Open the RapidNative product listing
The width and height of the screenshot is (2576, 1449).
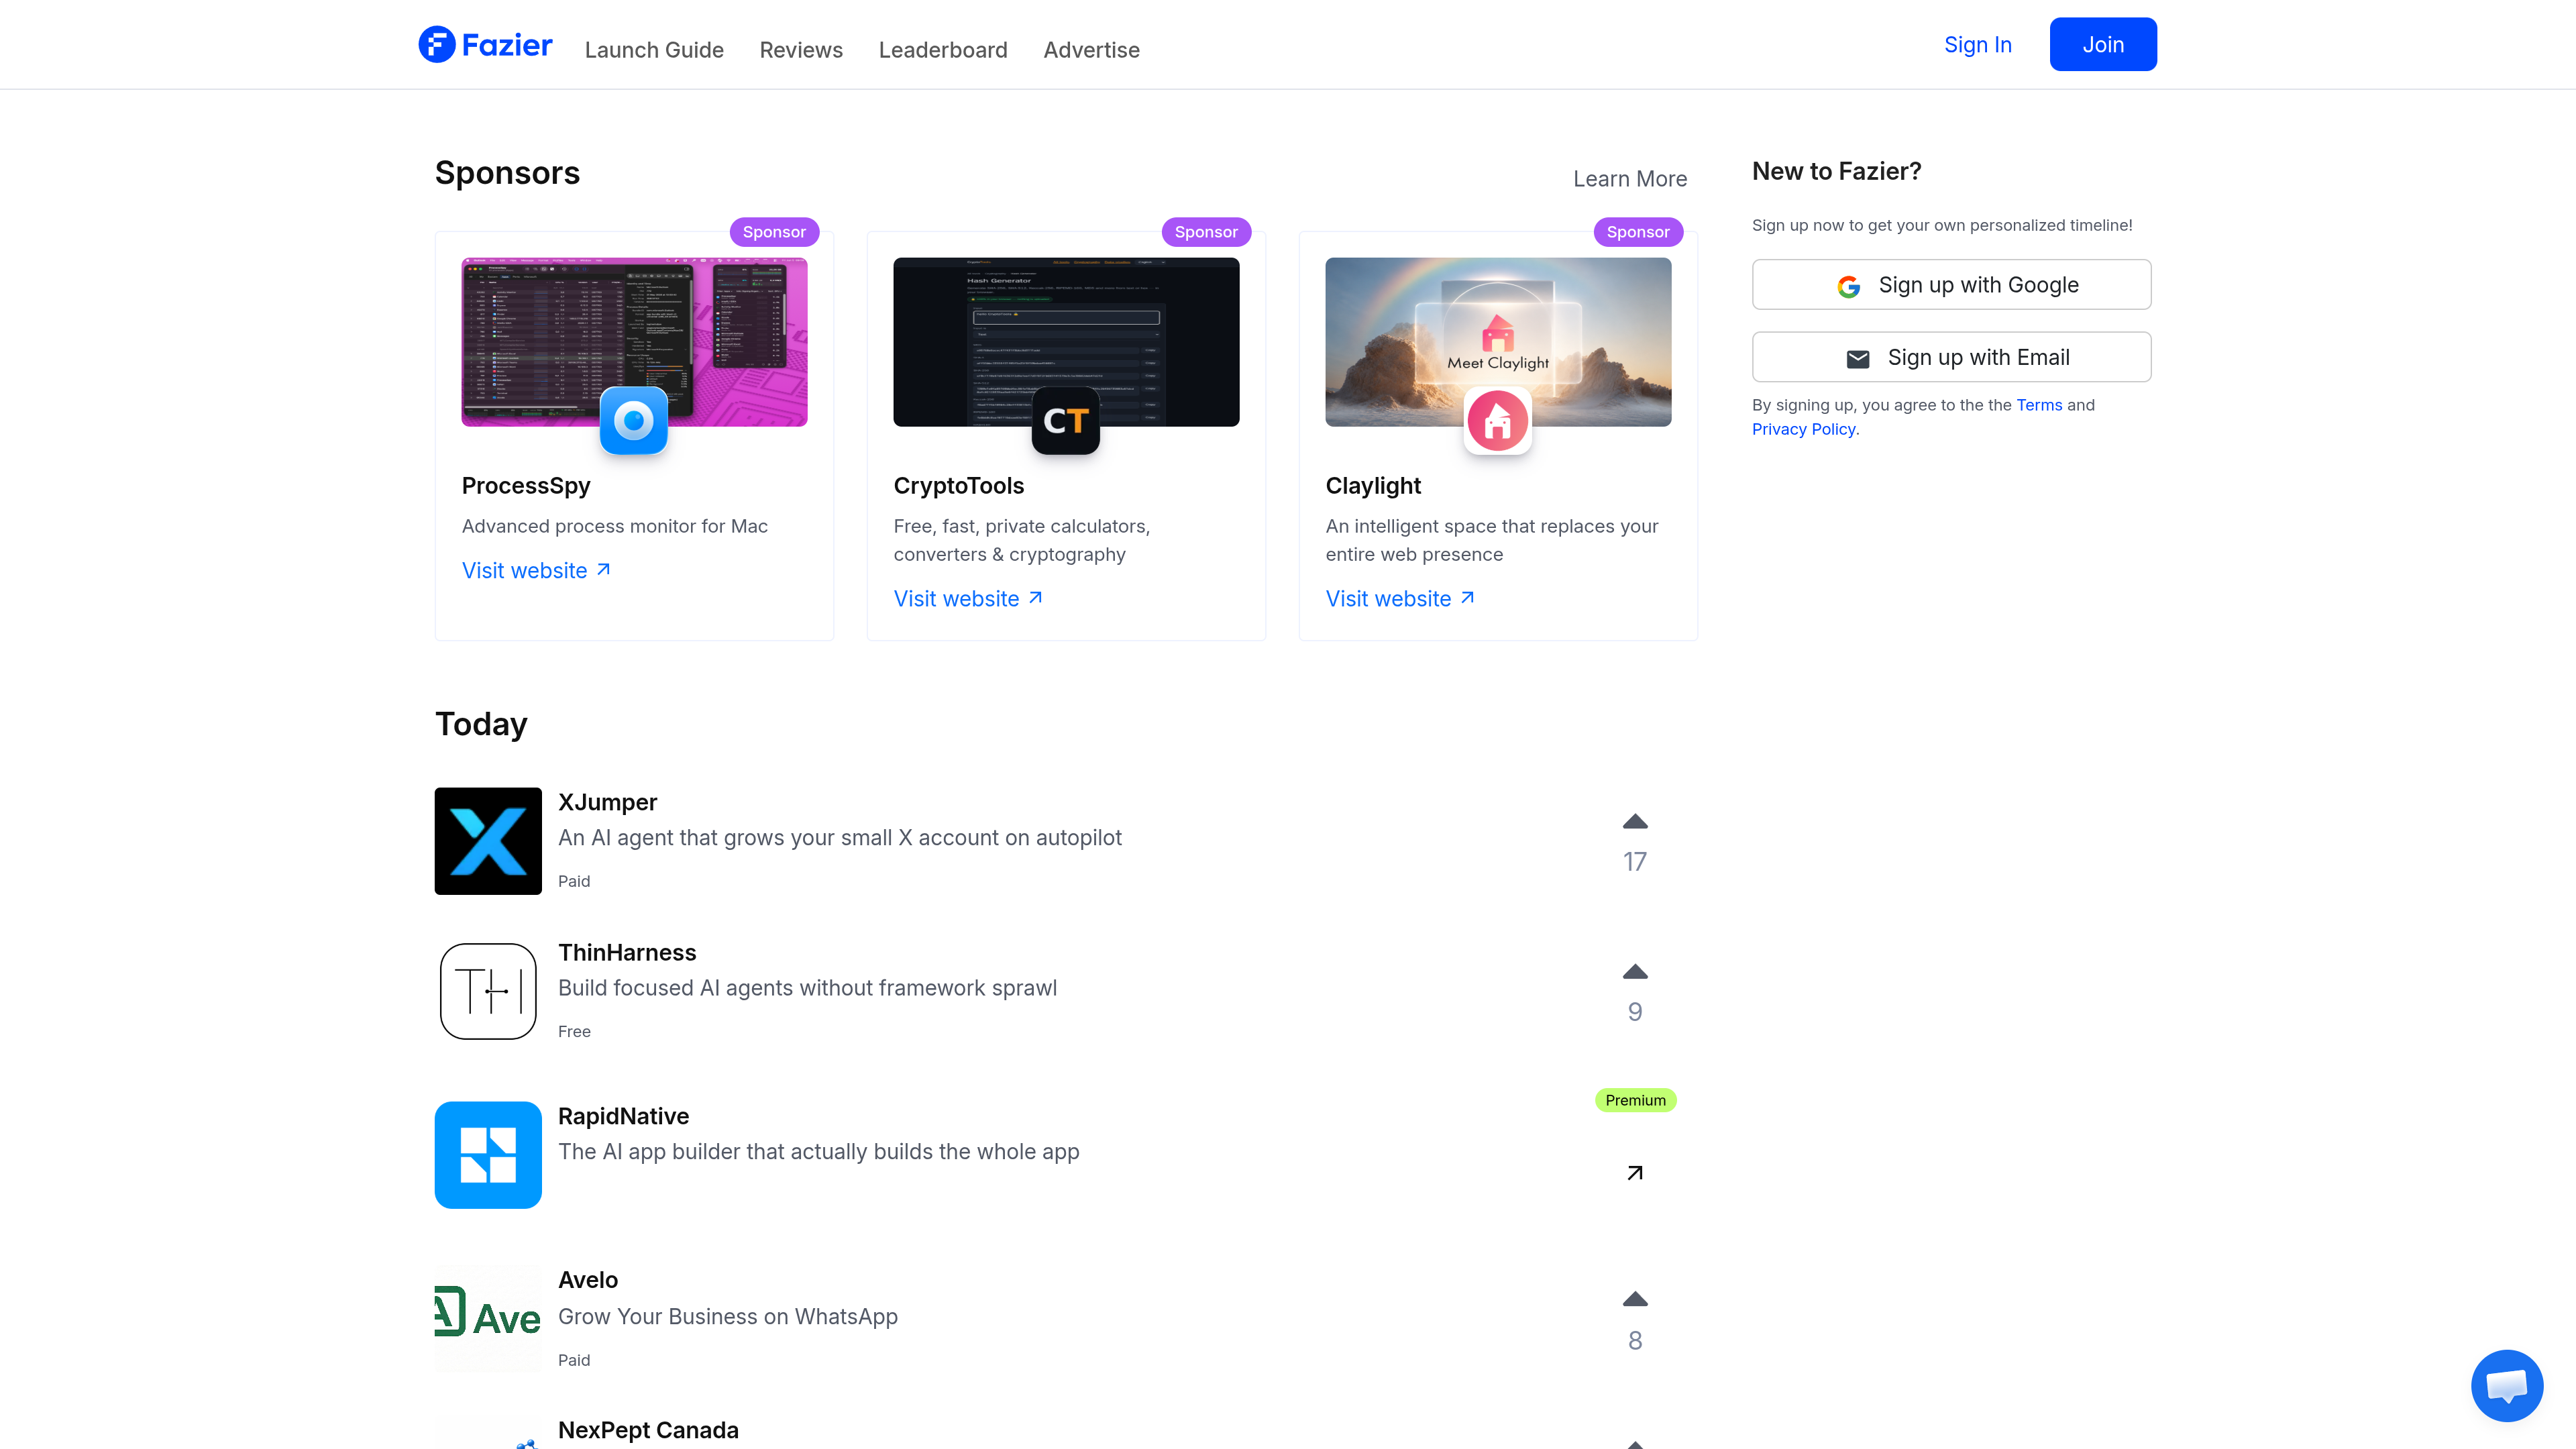point(624,1117)
